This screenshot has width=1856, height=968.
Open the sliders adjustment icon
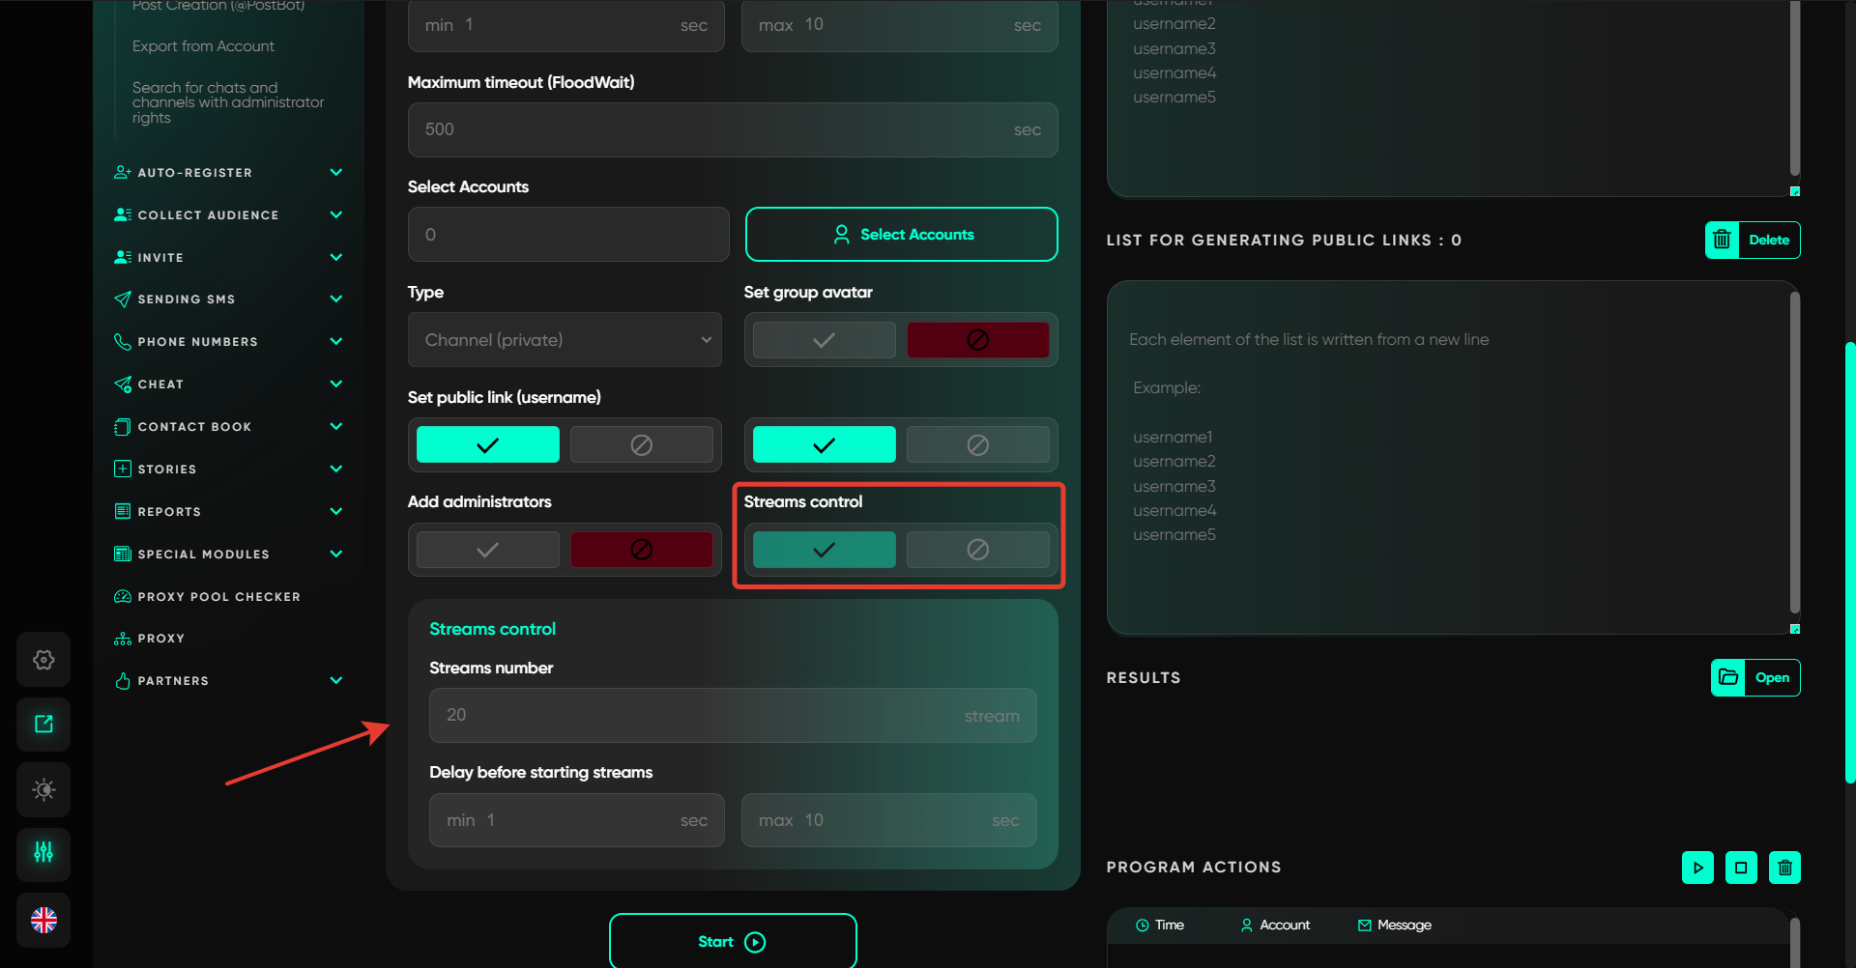[43, 853]
